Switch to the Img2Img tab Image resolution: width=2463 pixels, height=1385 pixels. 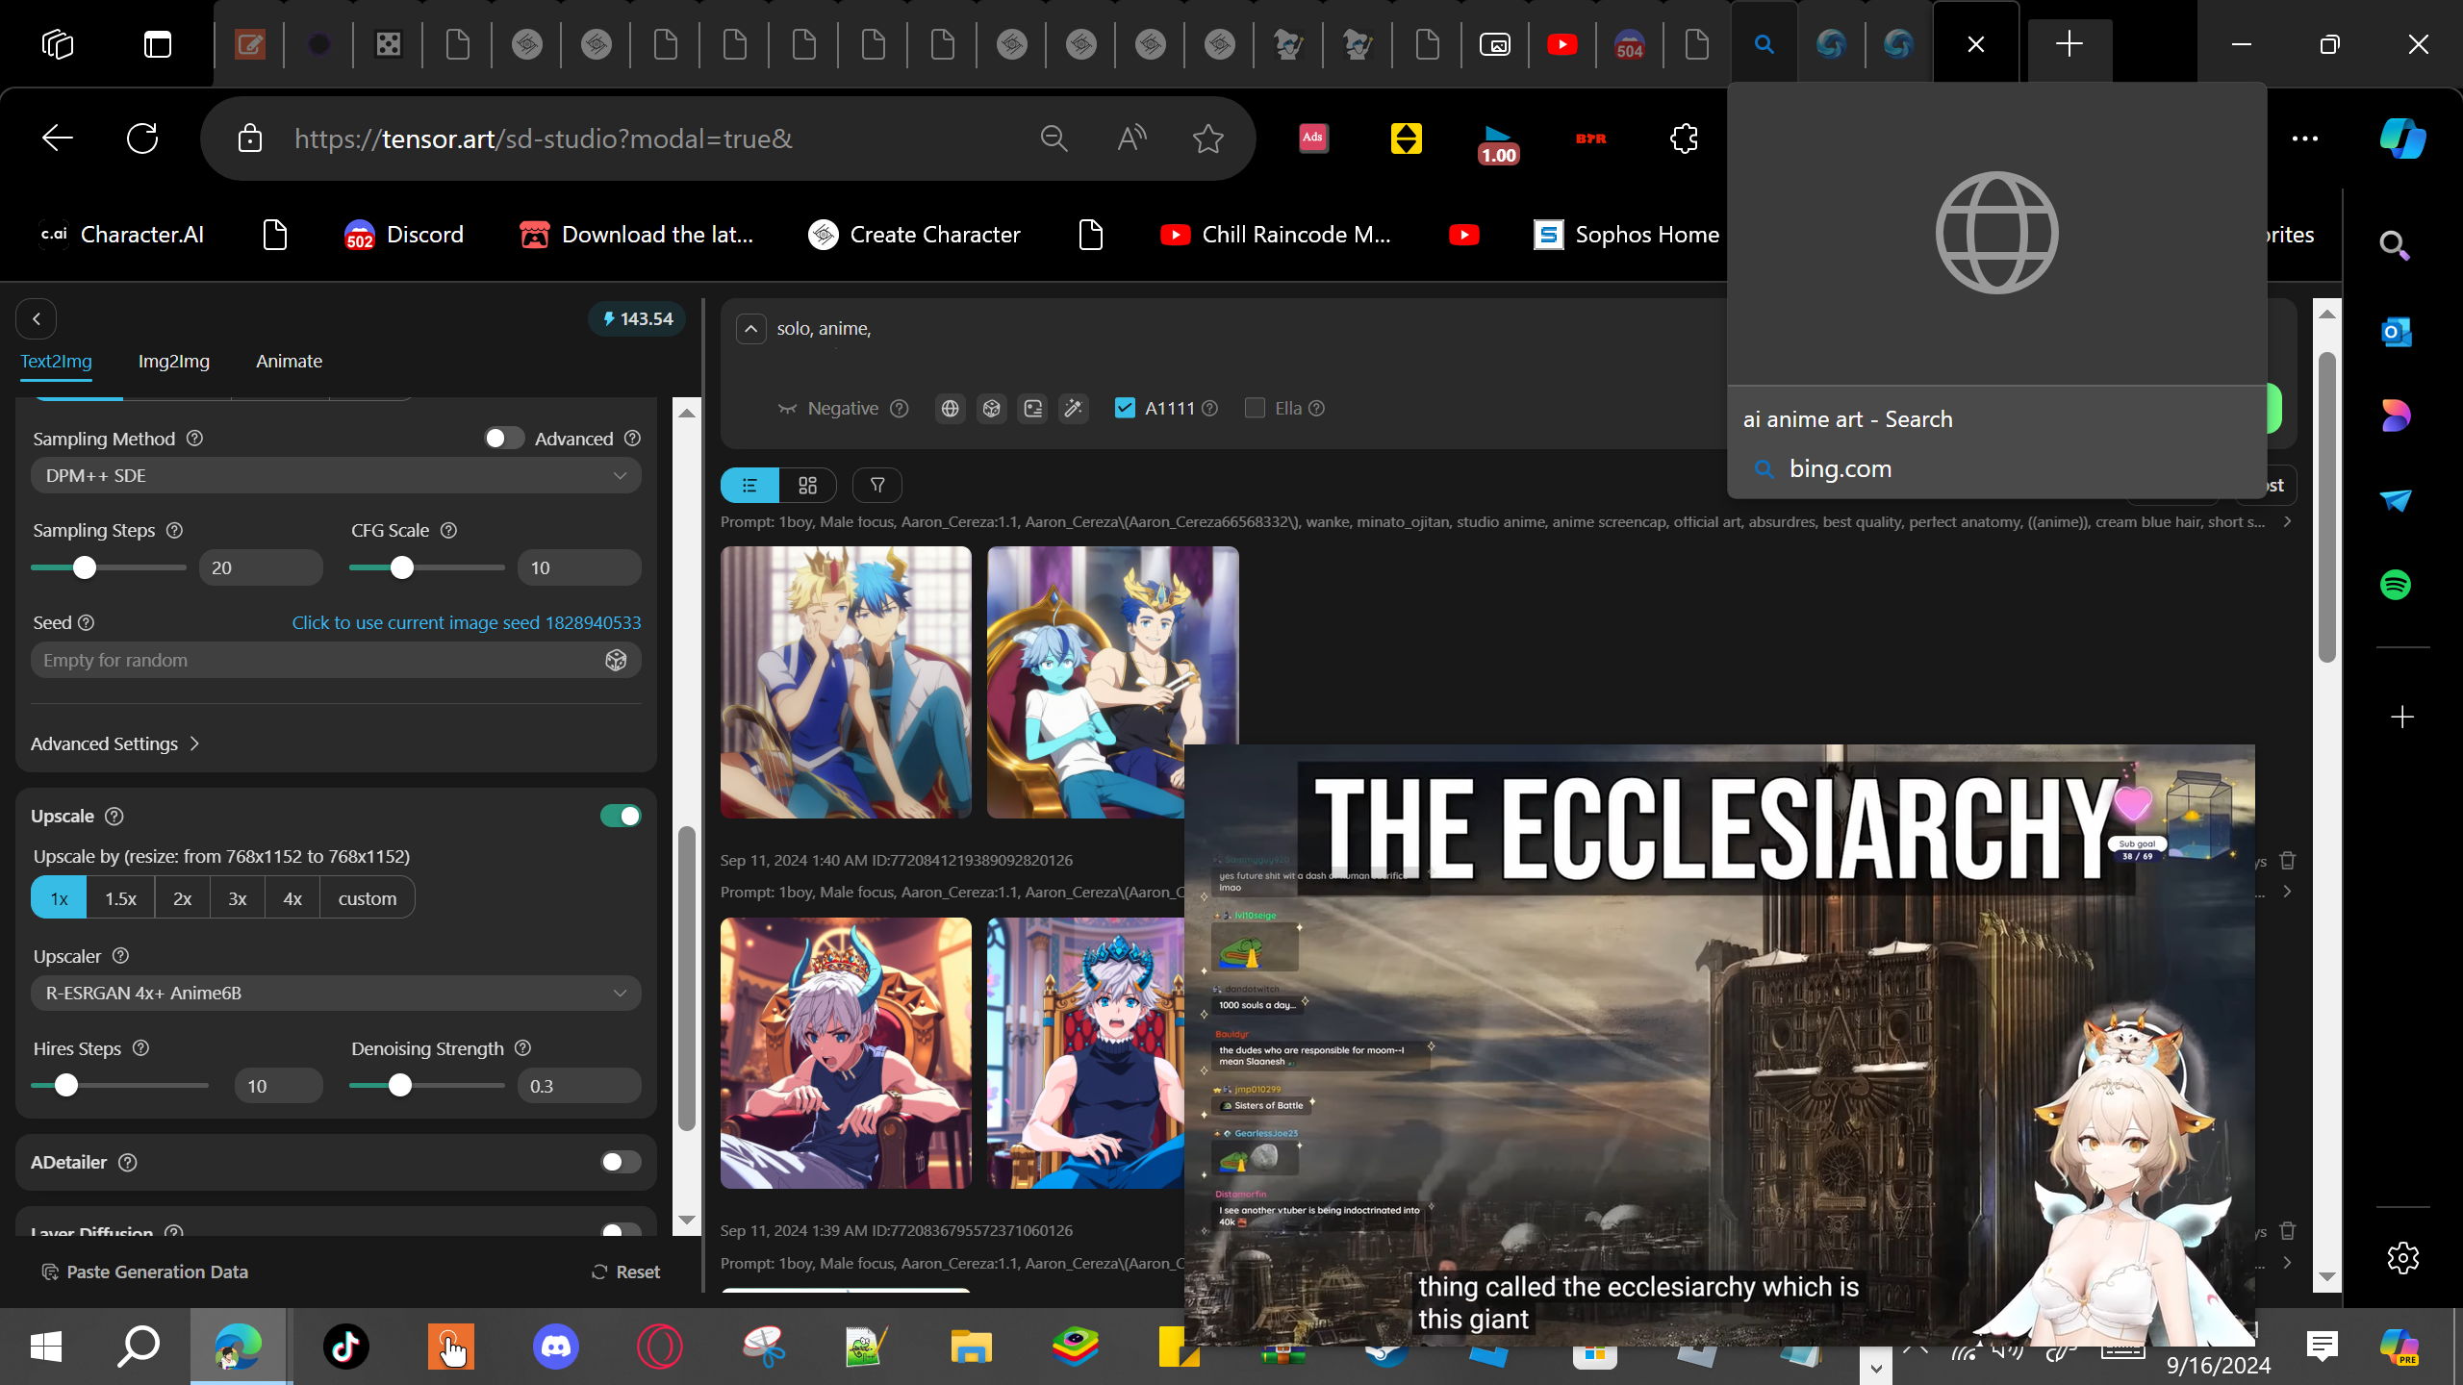(x=174, y=362)
